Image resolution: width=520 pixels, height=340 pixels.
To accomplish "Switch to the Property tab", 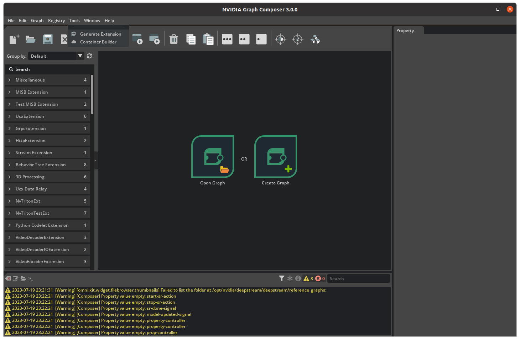I will pyautogui.click(x=409, y=31).
